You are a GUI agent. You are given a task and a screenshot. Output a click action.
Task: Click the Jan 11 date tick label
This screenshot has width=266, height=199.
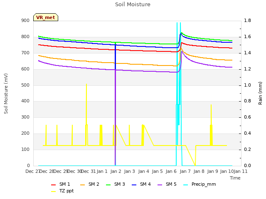tap(241, 171)
